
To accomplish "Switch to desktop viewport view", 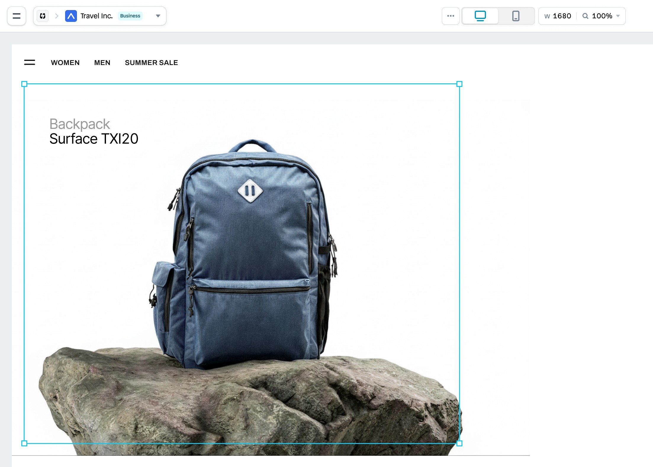I will pos(480,16).
